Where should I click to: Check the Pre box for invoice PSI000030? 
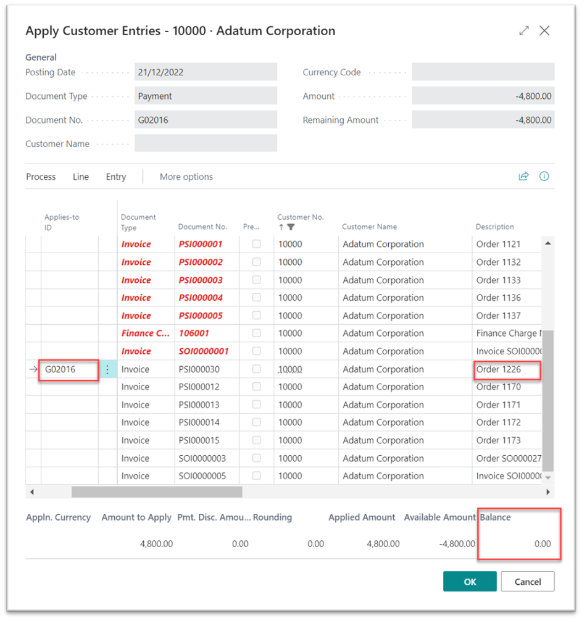256,369
